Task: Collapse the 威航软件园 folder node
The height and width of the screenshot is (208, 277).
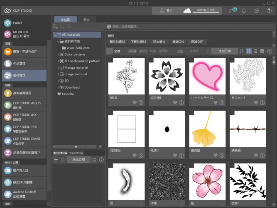Action: [58, 42]
